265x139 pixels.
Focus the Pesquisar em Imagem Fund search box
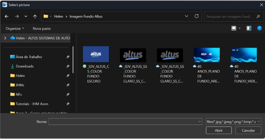point(234,16)
